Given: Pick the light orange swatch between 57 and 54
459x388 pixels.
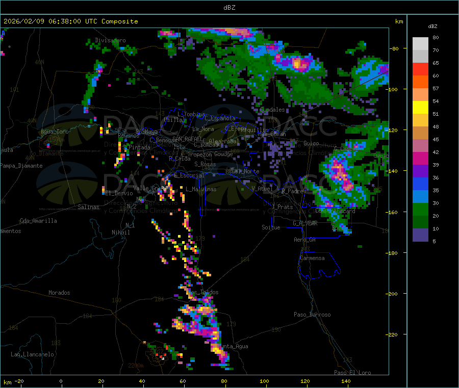Looking at the screenshot, I should [x=420, y=94].
